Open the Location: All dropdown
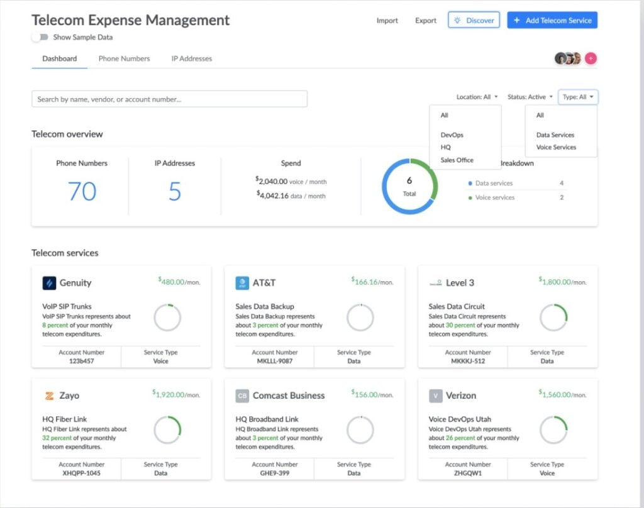Image resolution: width=644 pixels, height=508 pixels. (477, 97)
